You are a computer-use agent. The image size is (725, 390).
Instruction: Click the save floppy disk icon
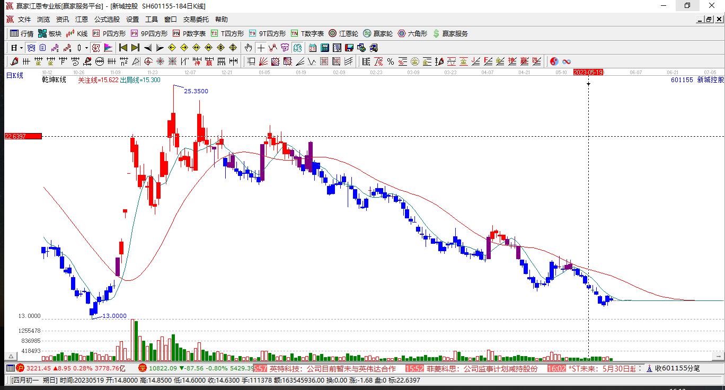tap(349, 48)
